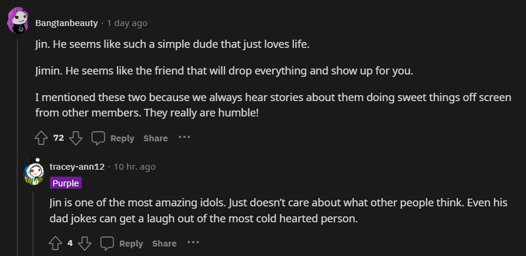Downvote Bangtanbeauty's comment
This screenshot has height=256, width=526.
tap(76, 138)
